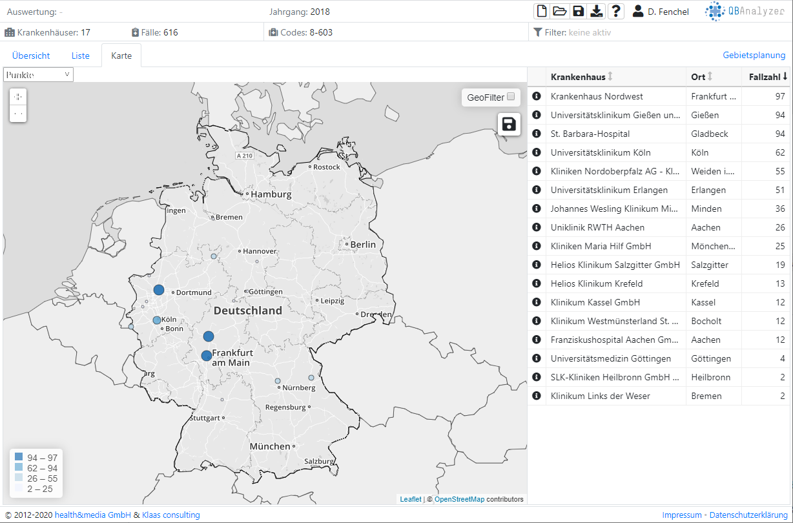Open the health&media GmbH link
Viewport: 793px width, 523px height.
pos(93,515)
